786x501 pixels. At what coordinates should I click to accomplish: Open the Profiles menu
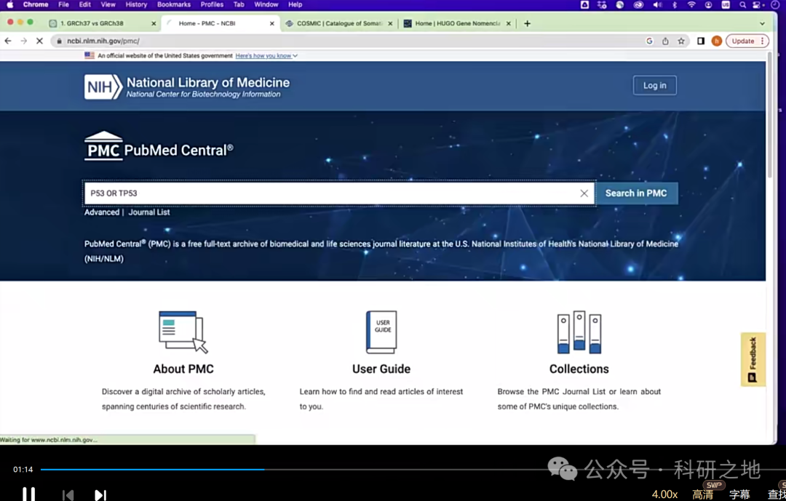pyautogui.click(x=212, y=4)
